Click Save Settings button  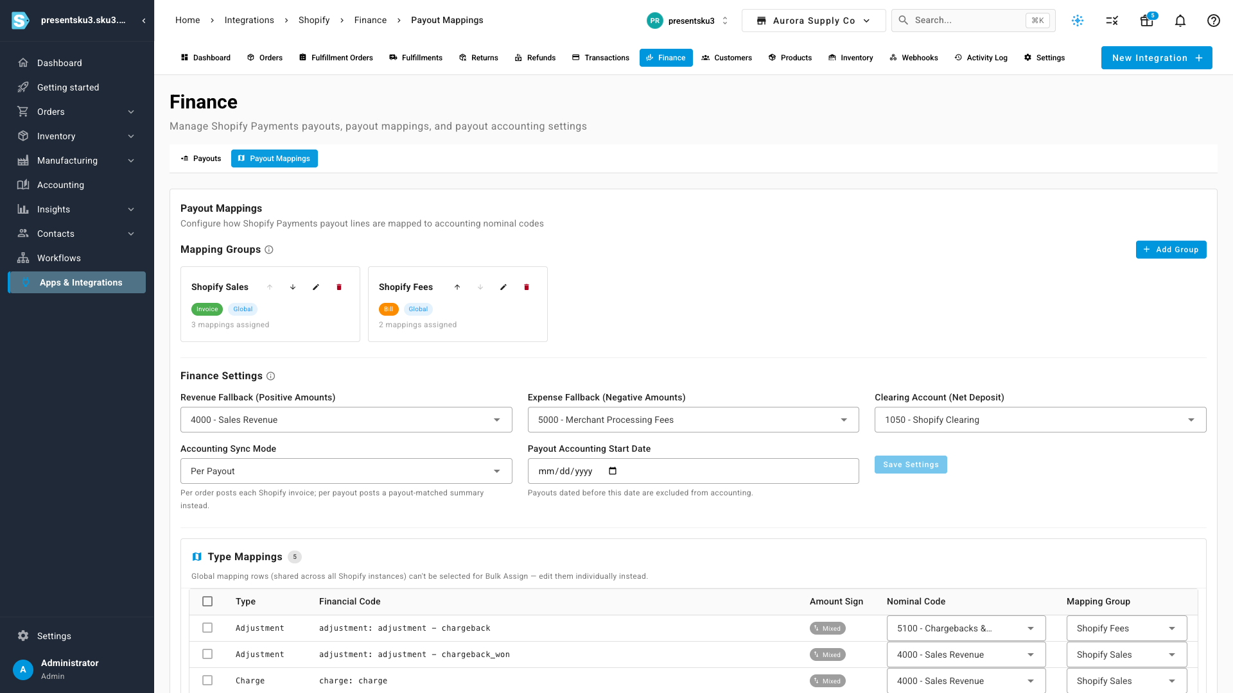pos(911,465)
